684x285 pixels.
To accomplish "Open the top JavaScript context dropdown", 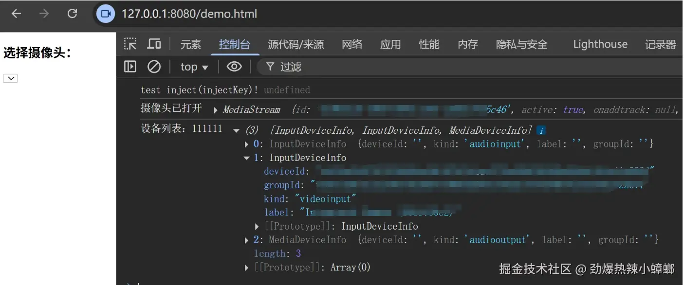I will 194,67.
